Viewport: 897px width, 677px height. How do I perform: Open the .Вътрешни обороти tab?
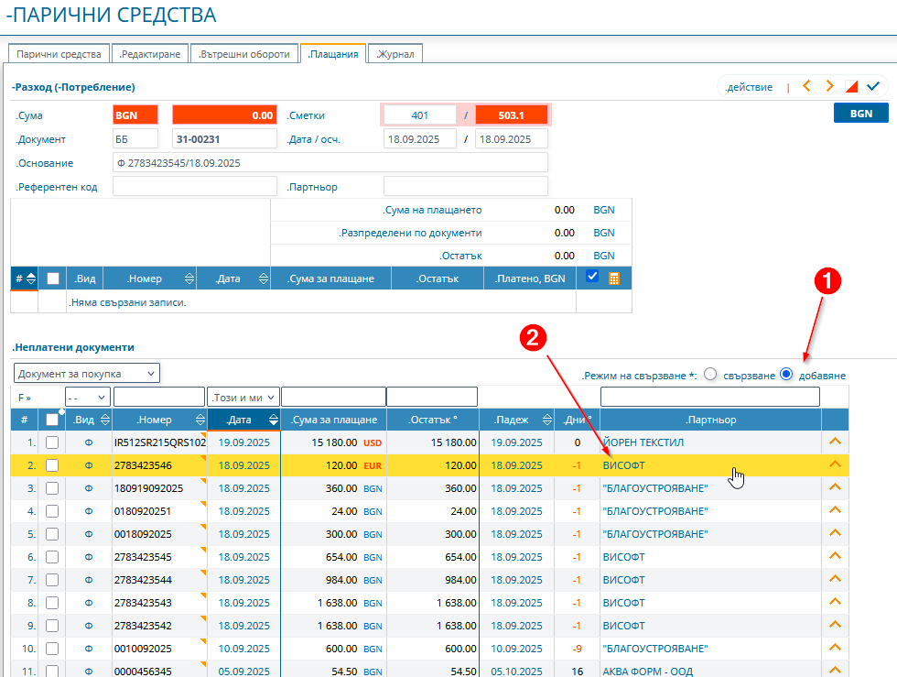click(x=245, y=54)
